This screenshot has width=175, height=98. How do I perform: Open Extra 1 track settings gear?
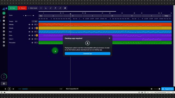(x=32, y=39)
